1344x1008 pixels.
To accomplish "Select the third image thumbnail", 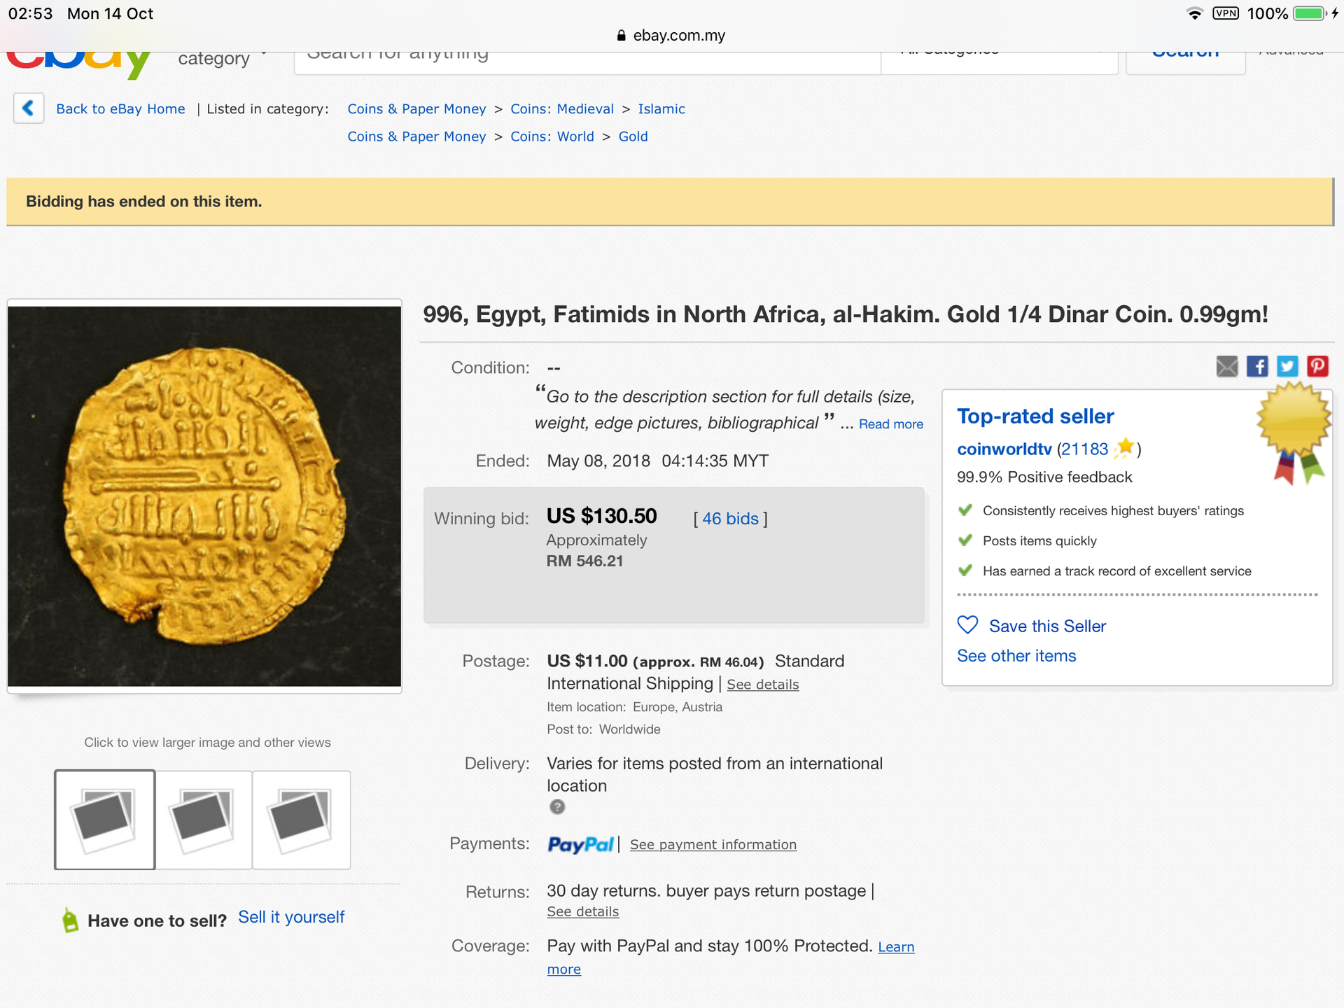I will click(301, 820).
